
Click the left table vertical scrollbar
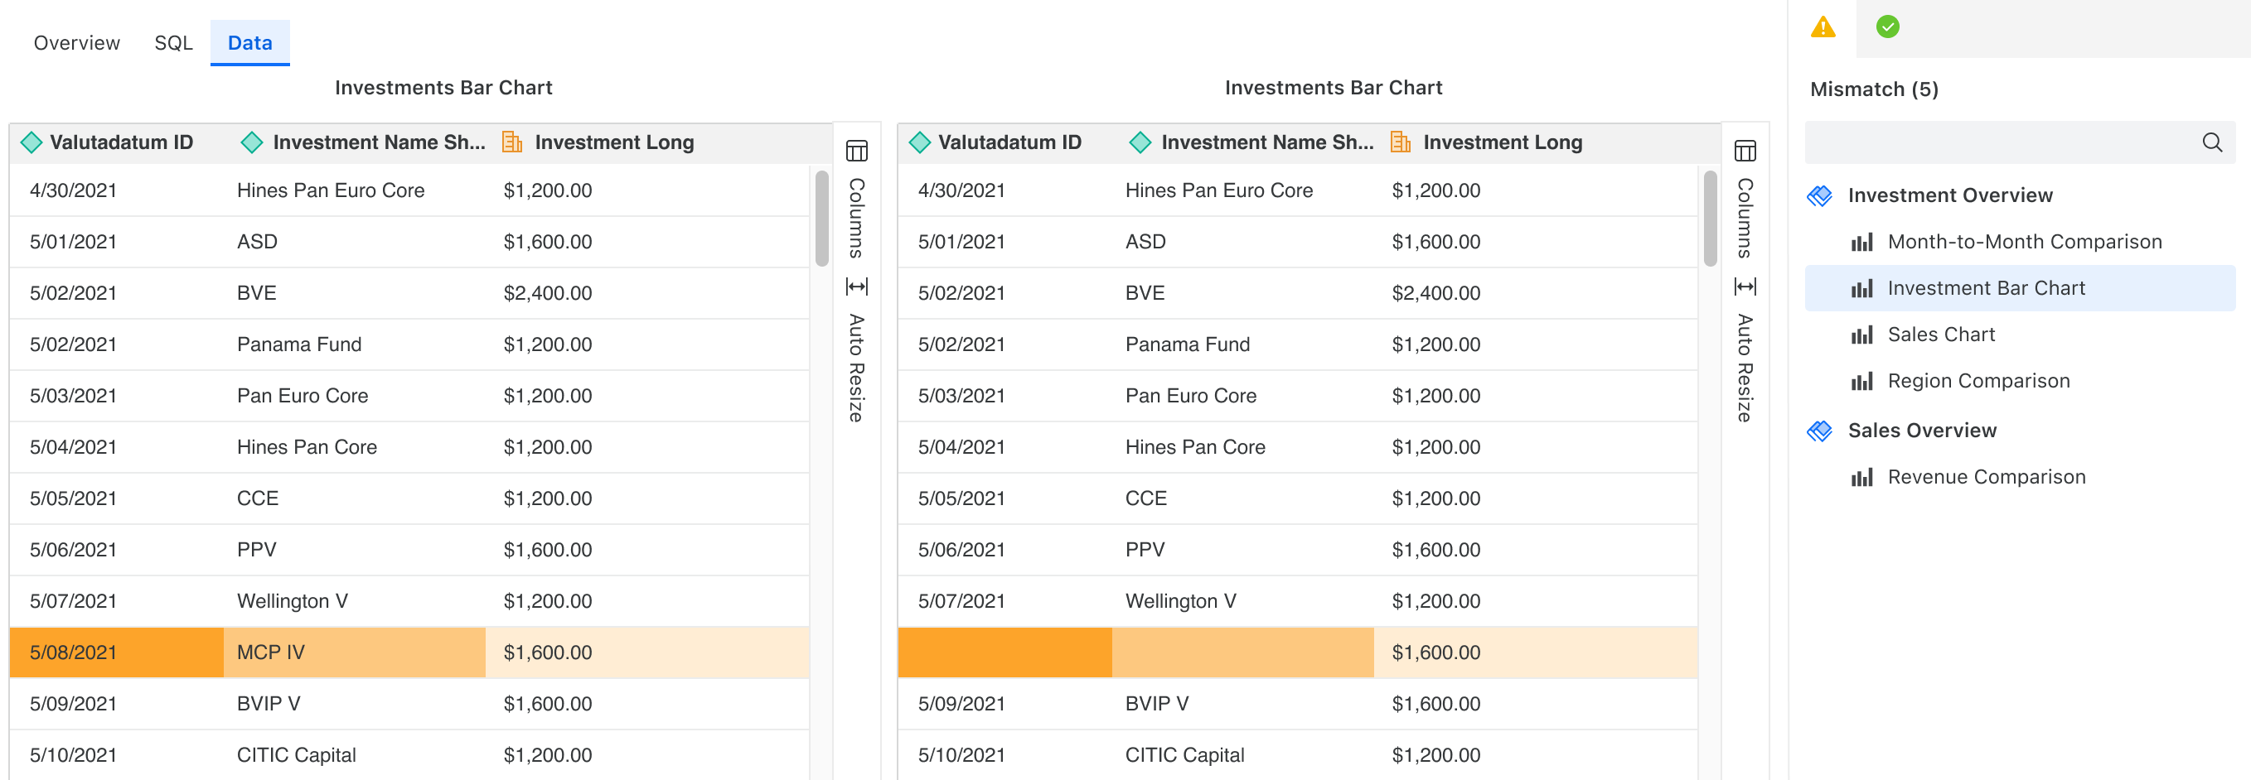click(x=821, y=219)
